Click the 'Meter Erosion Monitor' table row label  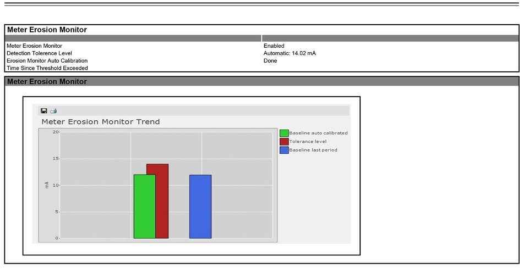(x=34, y=46)
